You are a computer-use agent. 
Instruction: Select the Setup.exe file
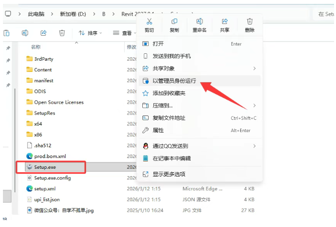pyautogui.click(x=45, y=167)
